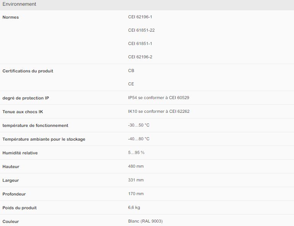
Task: Select the CEI 61851-22 standard value
Action: coord(141,30)
